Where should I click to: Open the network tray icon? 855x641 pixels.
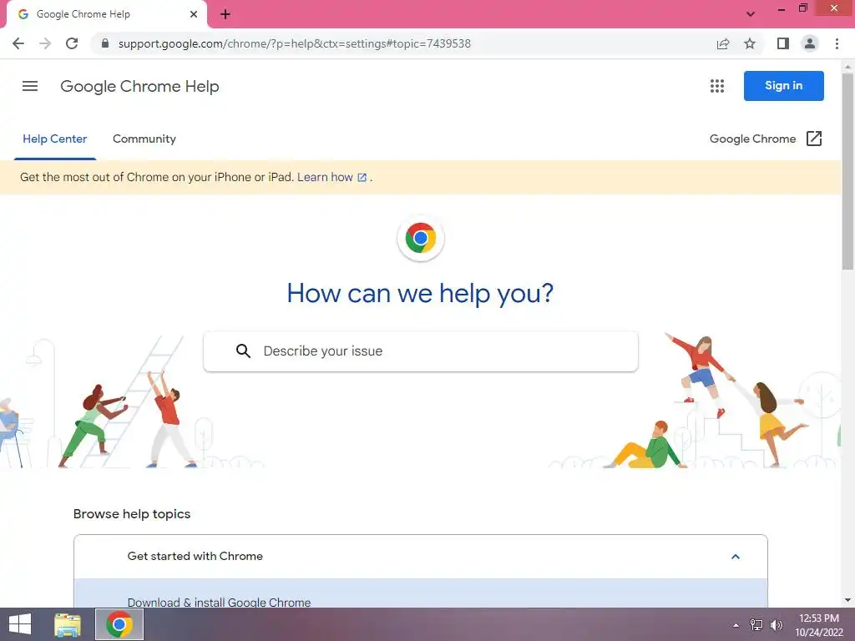756,625
